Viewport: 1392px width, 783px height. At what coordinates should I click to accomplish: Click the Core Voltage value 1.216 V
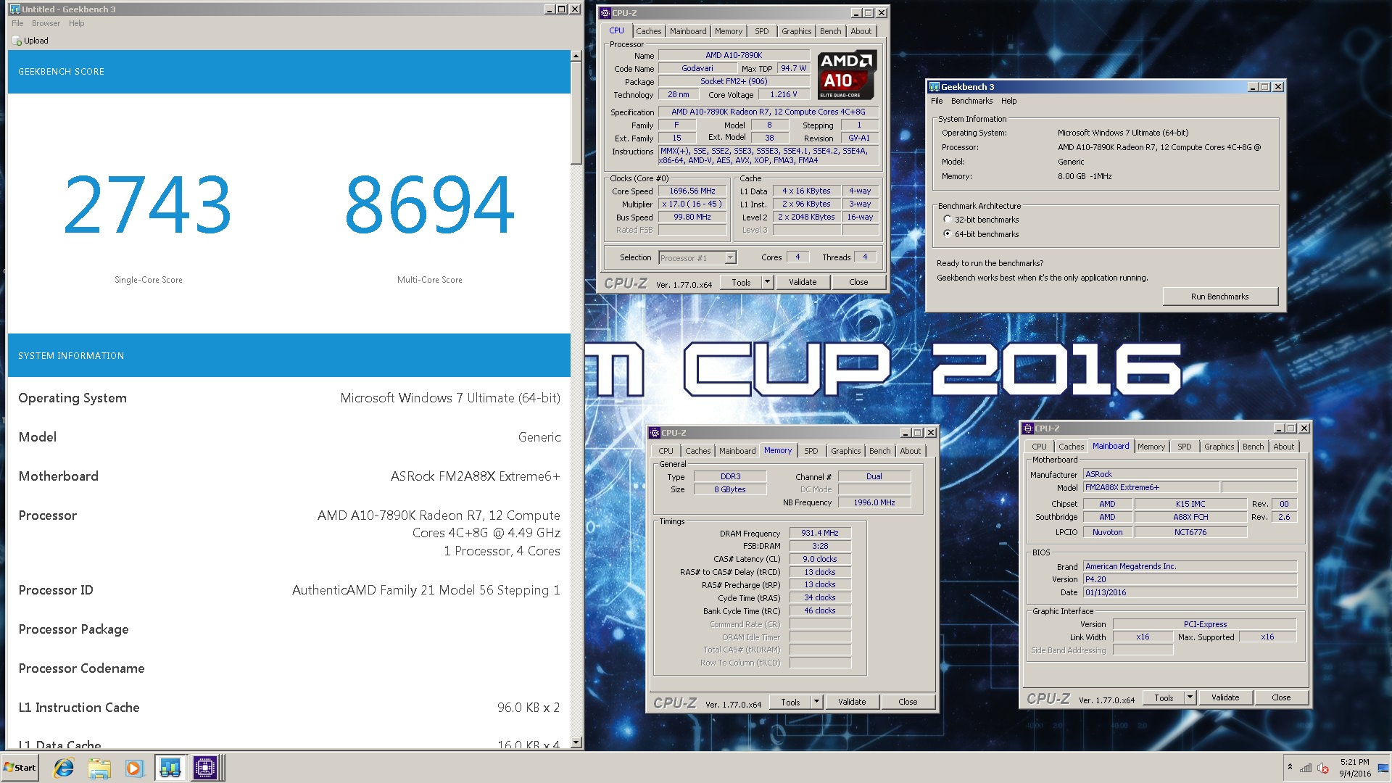[x=784, y=94]
